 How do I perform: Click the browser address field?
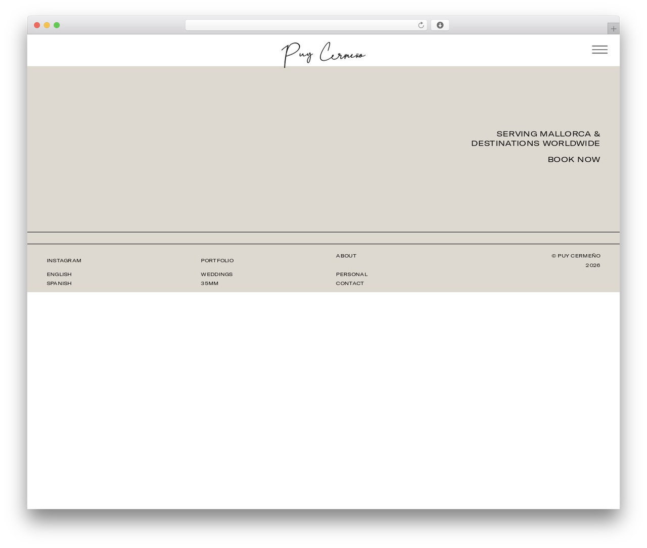[x=306, y=25]
